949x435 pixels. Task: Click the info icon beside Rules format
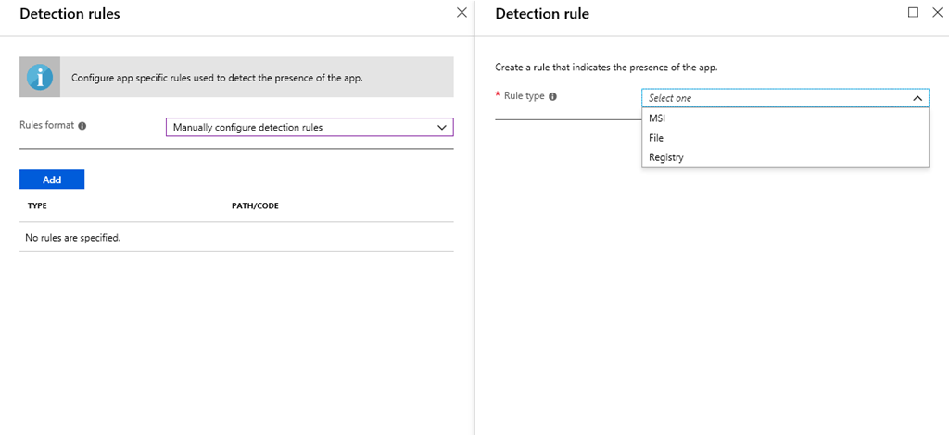[82, 126]
